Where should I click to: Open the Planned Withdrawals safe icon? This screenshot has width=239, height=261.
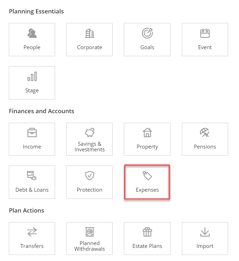pyautogui.click(x=90, y=232)
